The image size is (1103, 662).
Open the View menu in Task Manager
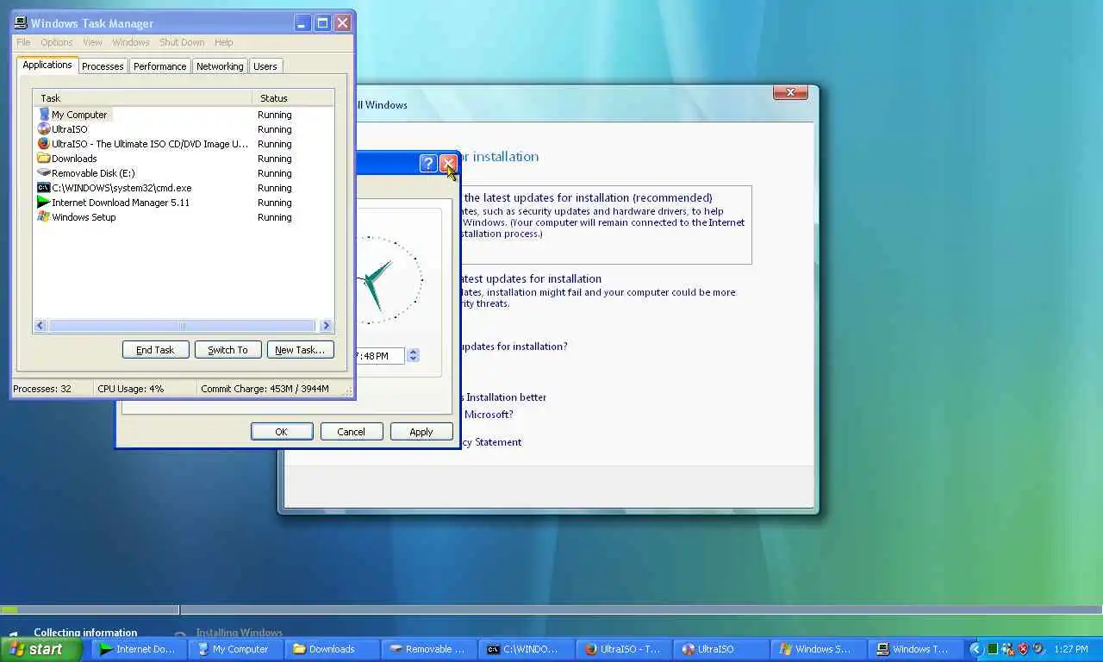[92, 42]
